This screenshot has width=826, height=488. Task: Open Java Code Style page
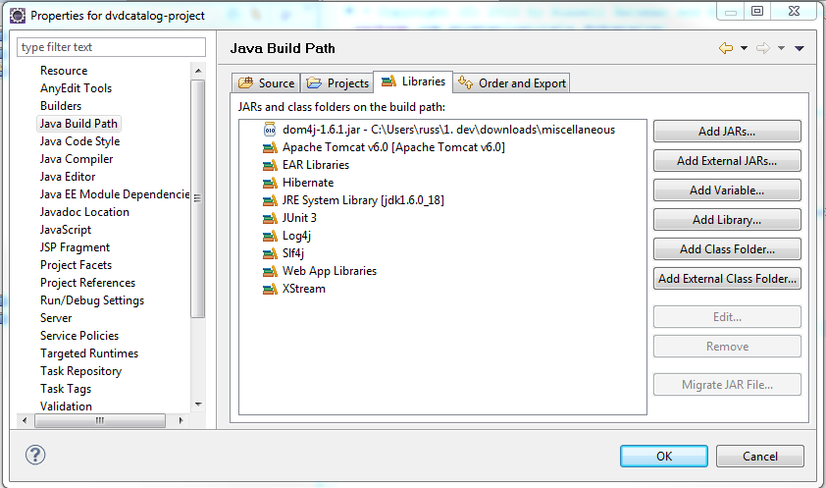pyautogui.click(x=79, y=141)
